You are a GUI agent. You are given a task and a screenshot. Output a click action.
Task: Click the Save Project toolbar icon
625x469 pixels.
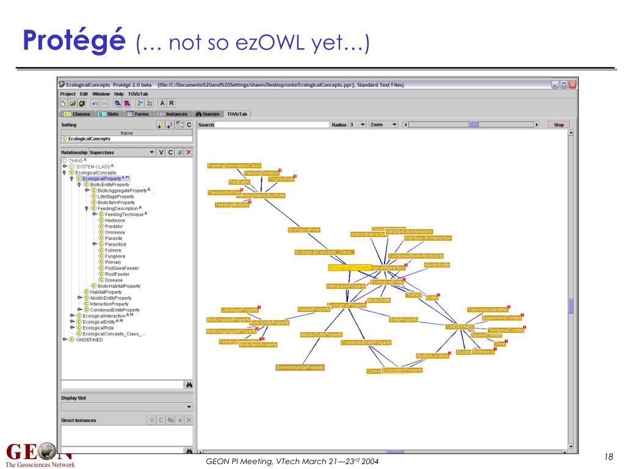tap(82, 103)
